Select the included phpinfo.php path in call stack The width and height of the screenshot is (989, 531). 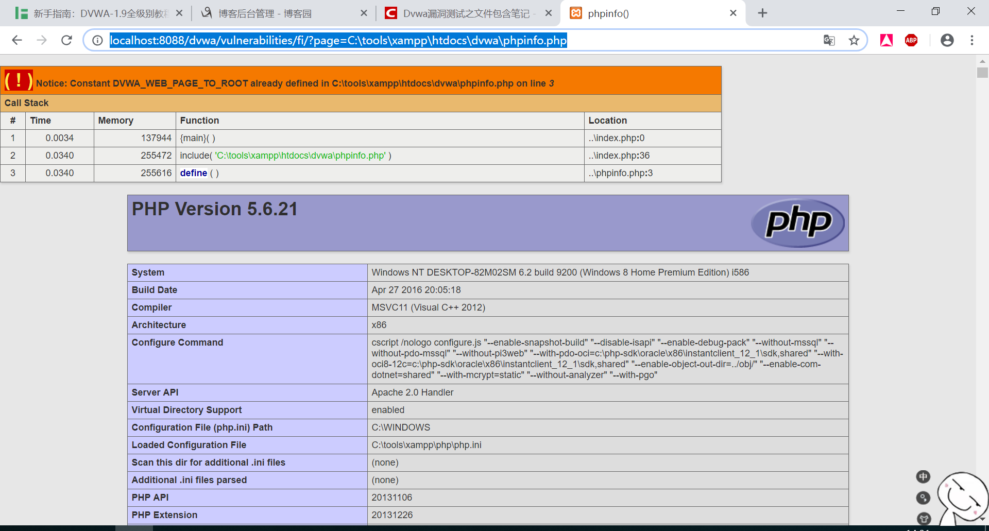pyautogui.click(x=300, y=156)
